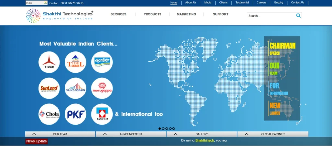The height and width of the screenshot is (146, 332).
Task: Open the TANCEM client logo
Action: pos(102,114)
